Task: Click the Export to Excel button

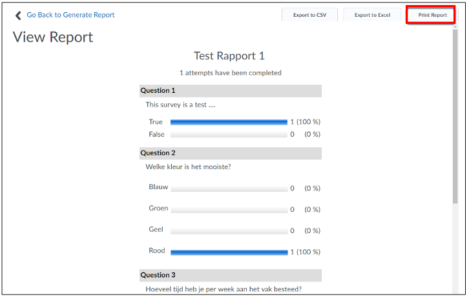Action: point(372,15)
